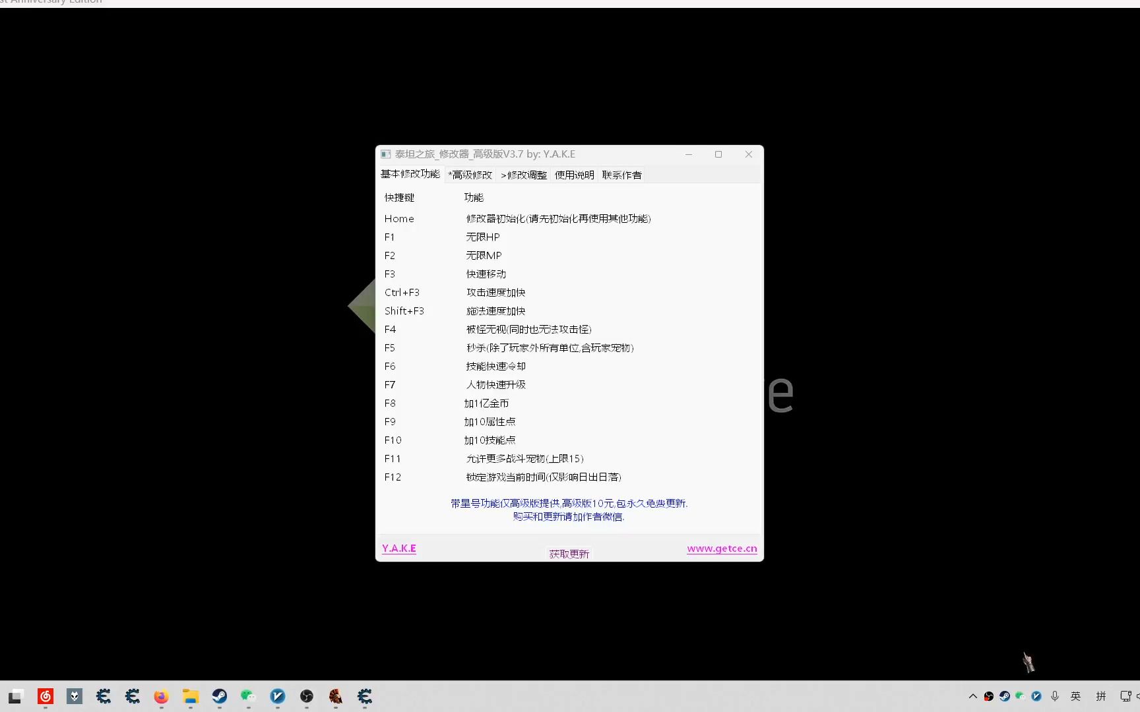Open the >修改调整 tab

[x=524, y=175]
